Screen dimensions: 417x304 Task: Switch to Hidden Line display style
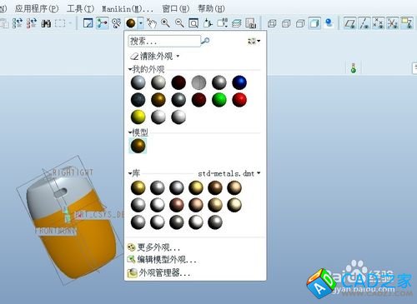click(286, 23)
